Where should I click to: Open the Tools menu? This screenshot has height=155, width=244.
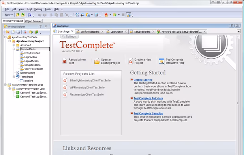click(x=48, y=9)
